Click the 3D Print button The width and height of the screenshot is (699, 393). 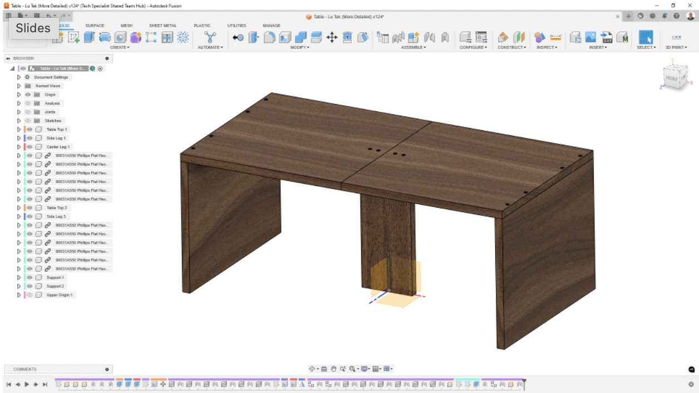pos(676,38)
